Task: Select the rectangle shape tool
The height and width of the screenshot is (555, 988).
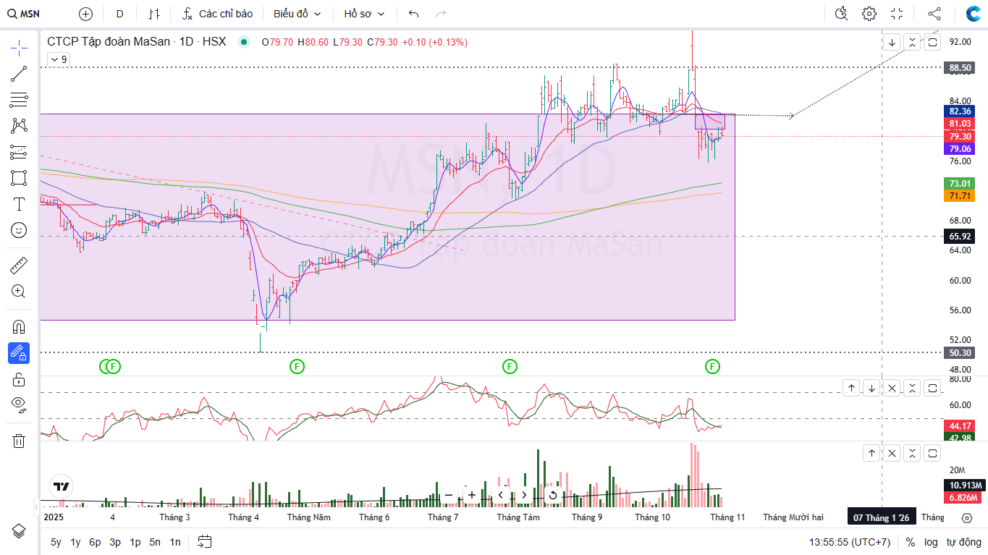Action: click(x=19, y=178)
